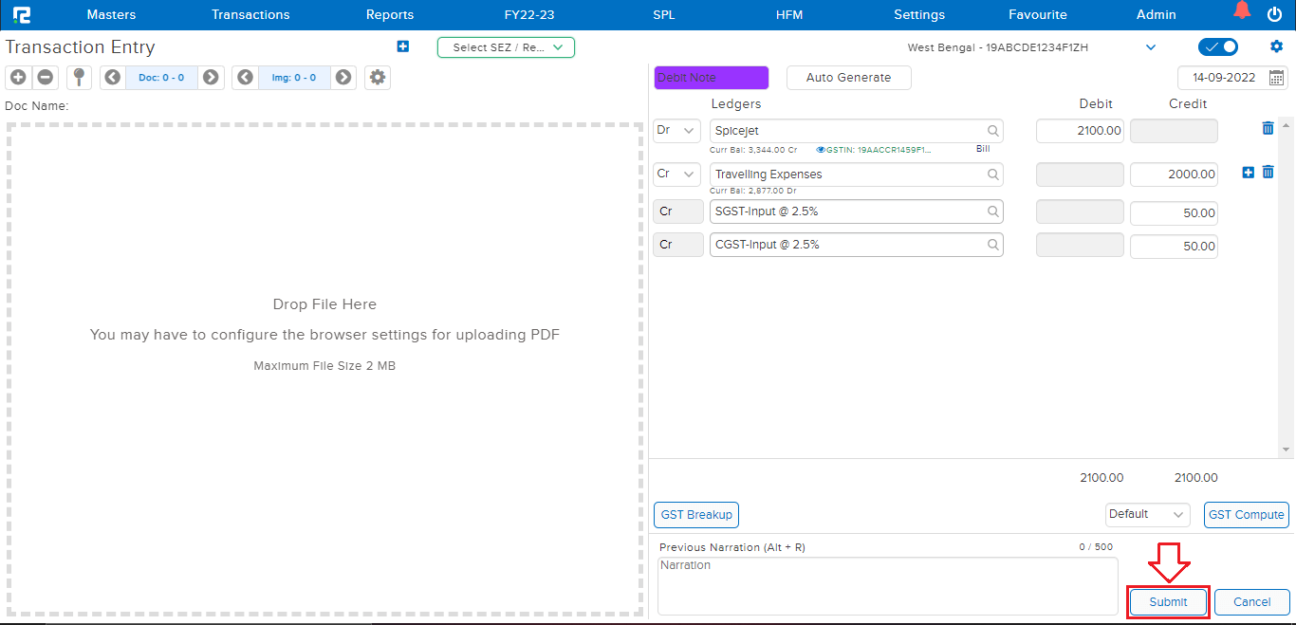Open the Reports menu
The image size is (1296, 625).
[390, 14]
